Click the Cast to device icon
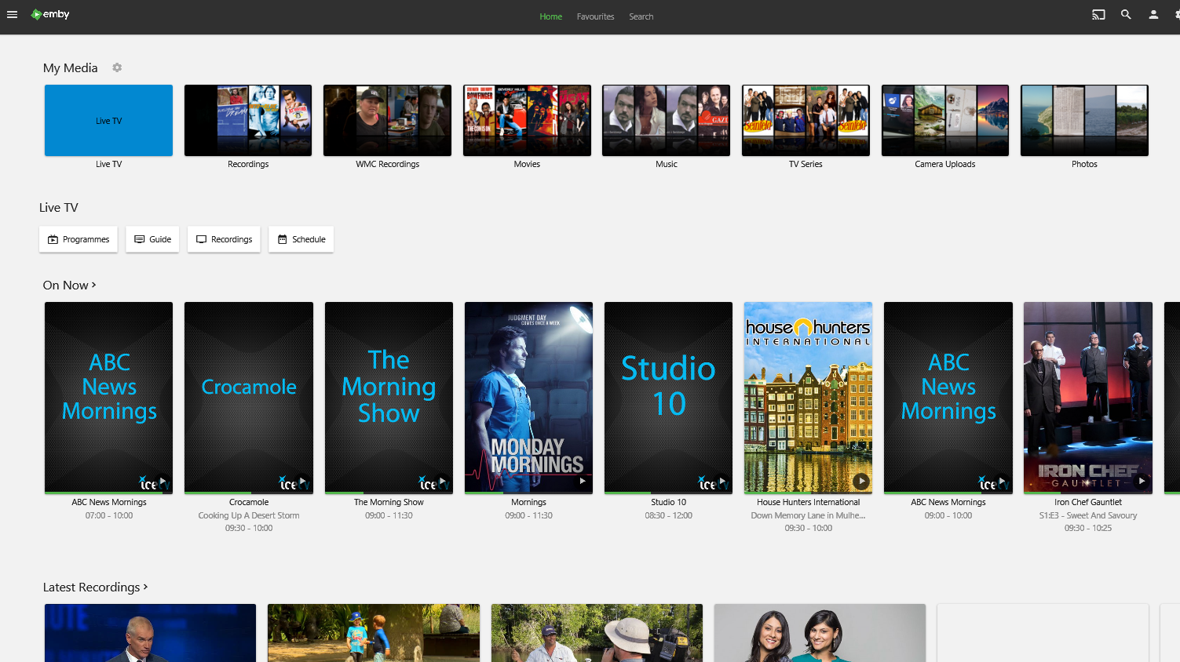 [1098, 14]
